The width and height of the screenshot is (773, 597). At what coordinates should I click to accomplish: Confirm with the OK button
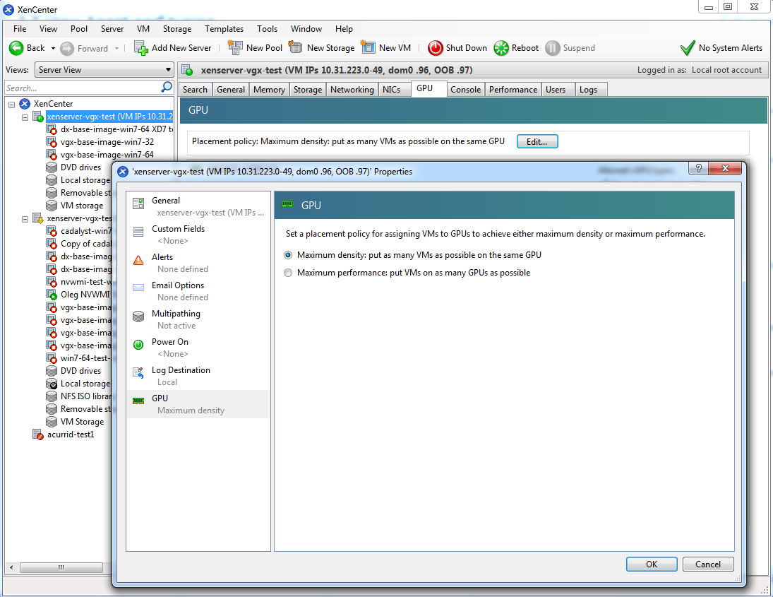[652, 564]
